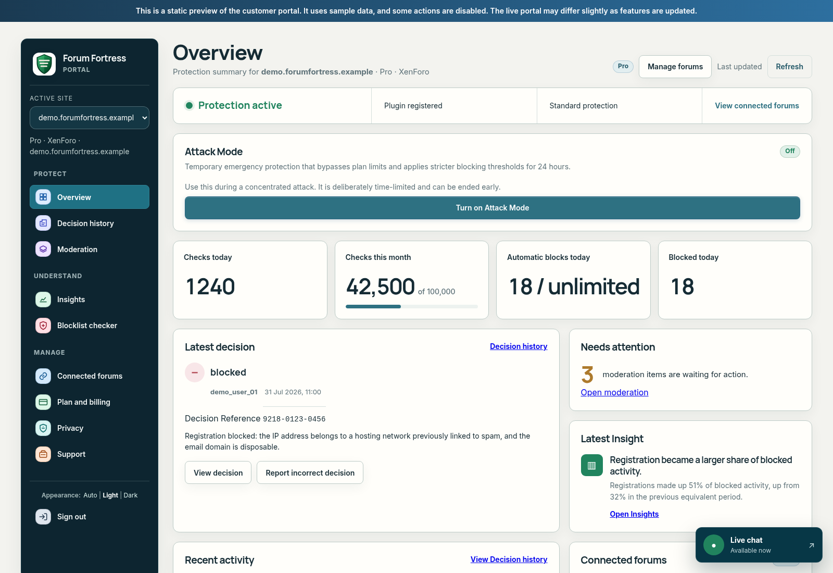833x573 pixels.
Task: Click the demo_user_01 username
Action: tap(234, 392)
